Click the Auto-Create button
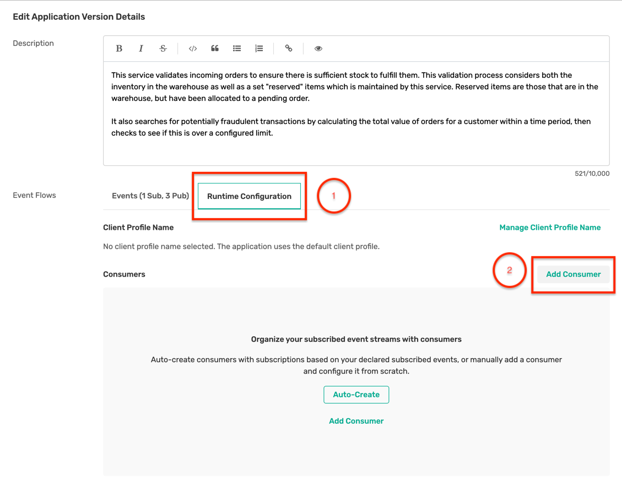622x486 pixels. click(356, 395)
